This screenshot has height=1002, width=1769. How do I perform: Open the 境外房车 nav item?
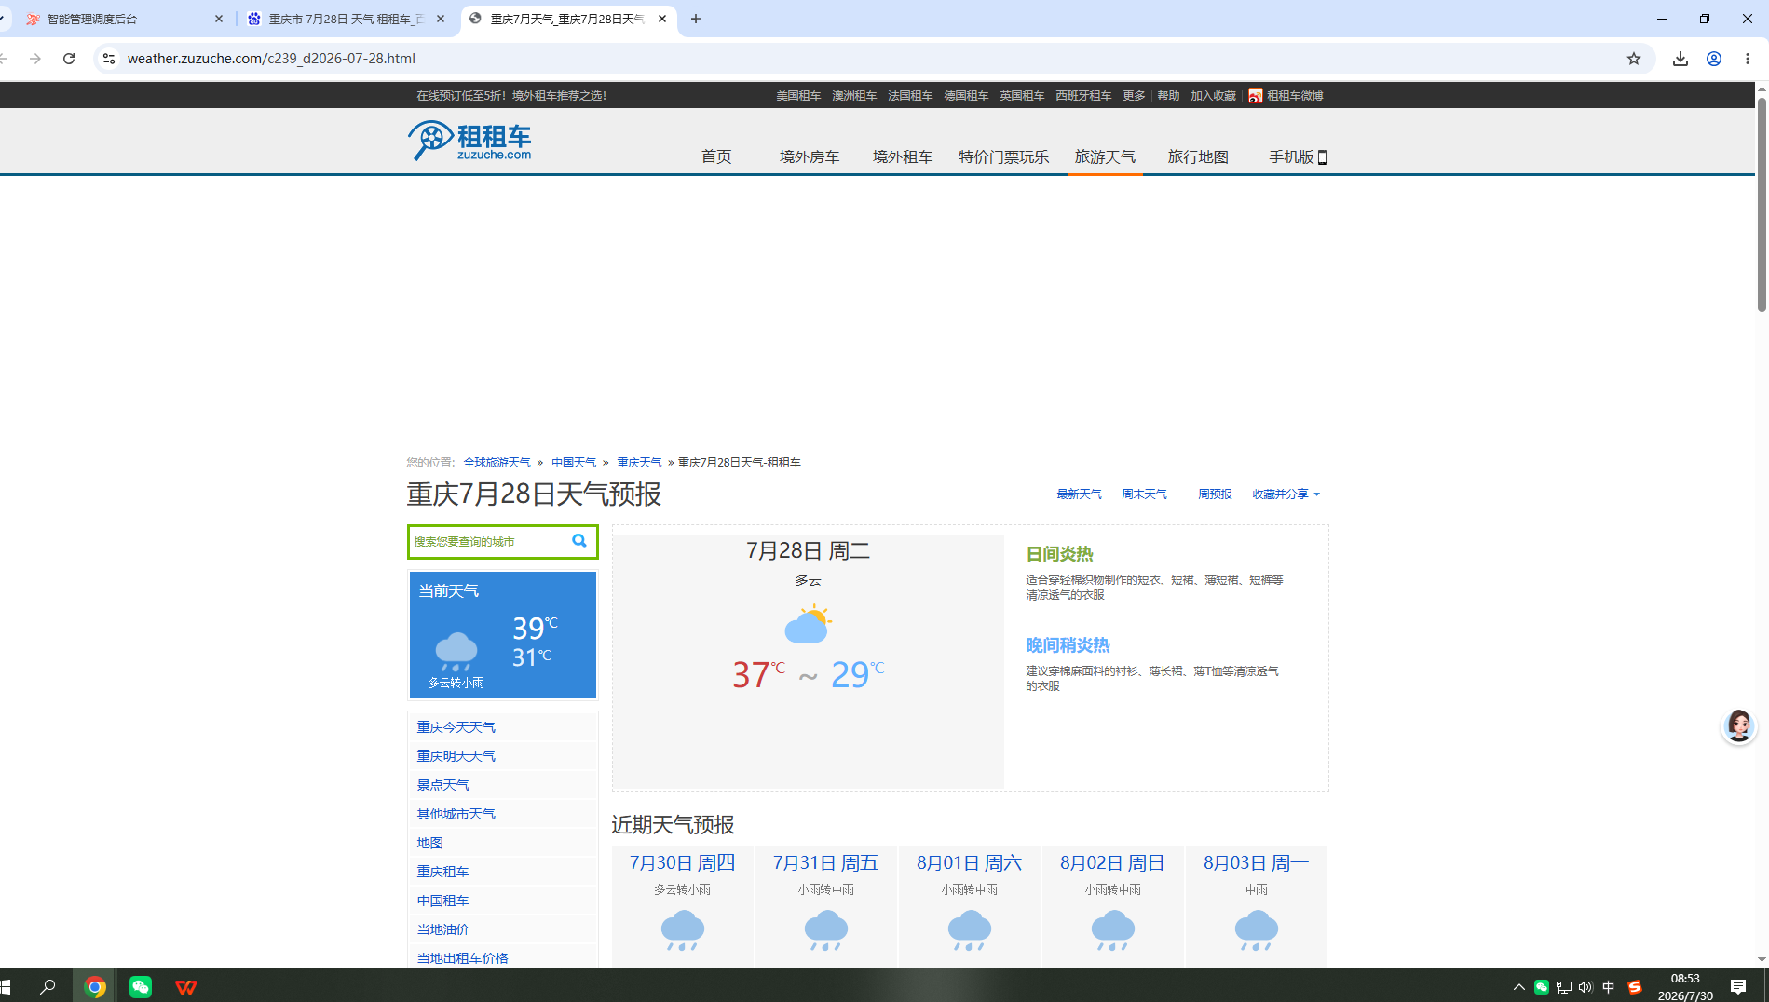pos(810,156)
